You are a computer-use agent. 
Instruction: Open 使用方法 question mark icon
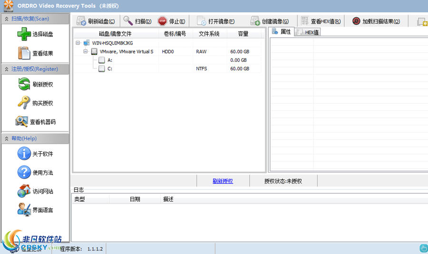tap(24, 172)
